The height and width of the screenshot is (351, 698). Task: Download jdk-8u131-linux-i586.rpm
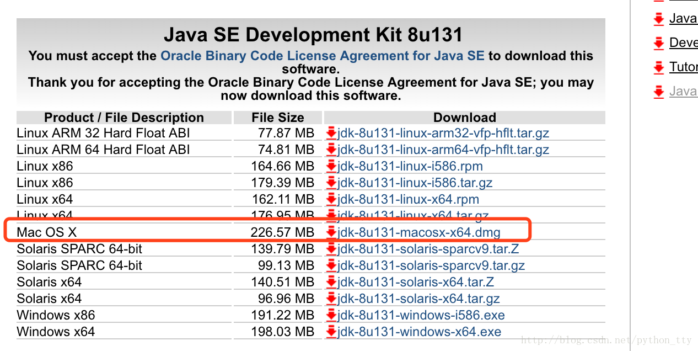(x=410, y=166)
